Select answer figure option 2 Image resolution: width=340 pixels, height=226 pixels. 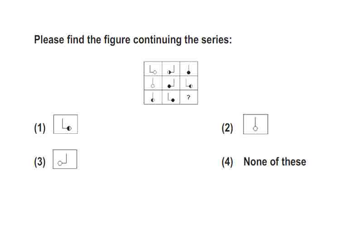(x=256, y=124)
